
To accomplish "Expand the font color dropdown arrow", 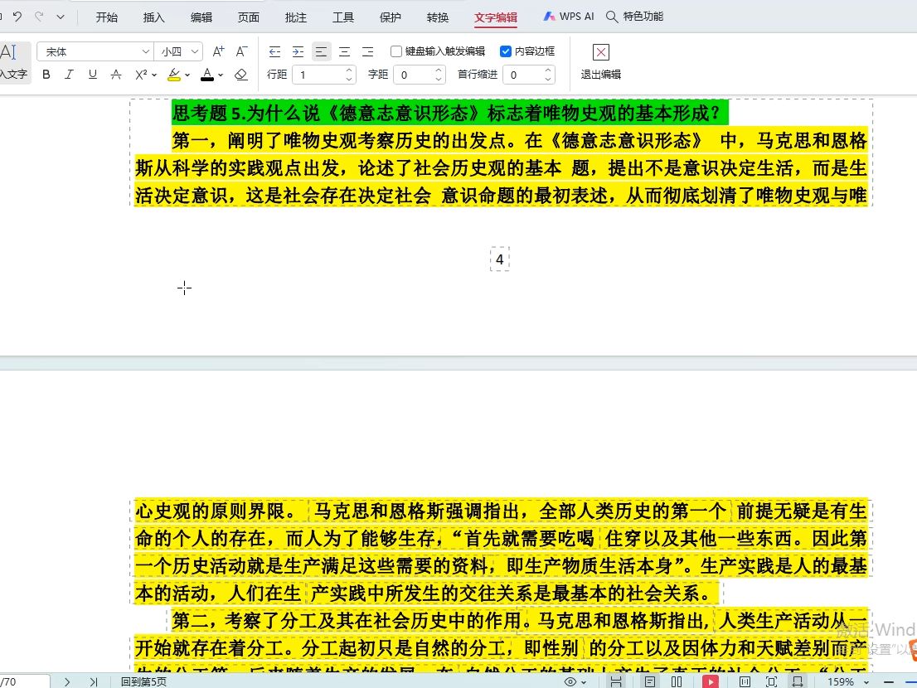I will coord(222,74).
